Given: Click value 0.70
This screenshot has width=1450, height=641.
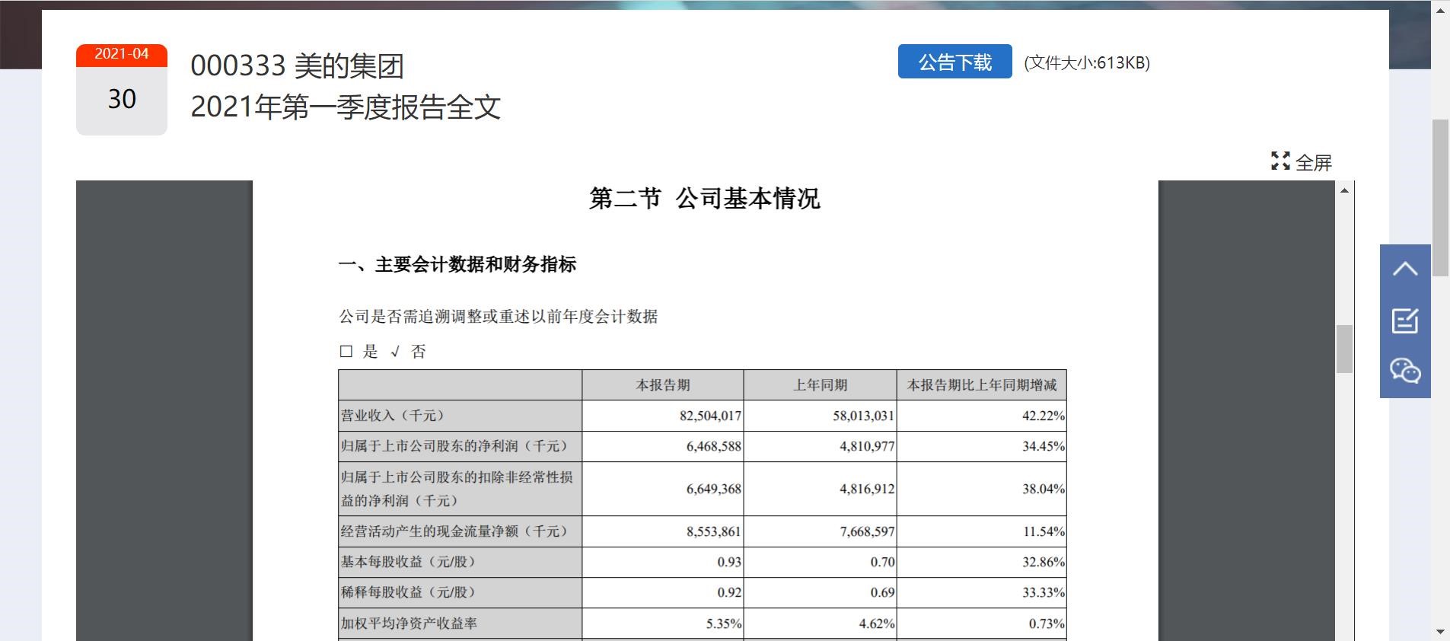Looking at the screenshot, I should 883,562.
